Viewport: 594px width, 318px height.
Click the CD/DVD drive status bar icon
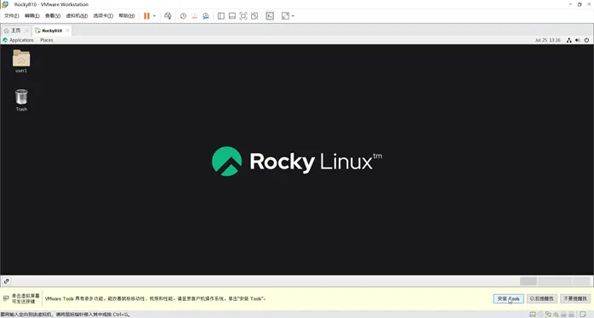tap(540, 315)
